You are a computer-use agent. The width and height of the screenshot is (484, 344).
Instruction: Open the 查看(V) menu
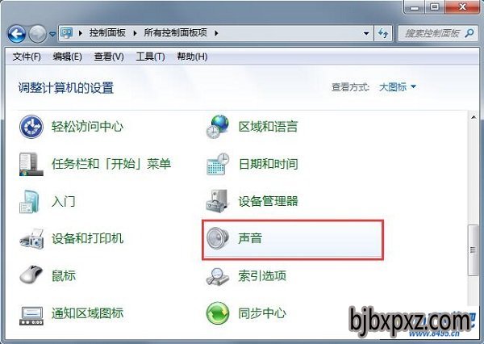[x=109, y=57]
